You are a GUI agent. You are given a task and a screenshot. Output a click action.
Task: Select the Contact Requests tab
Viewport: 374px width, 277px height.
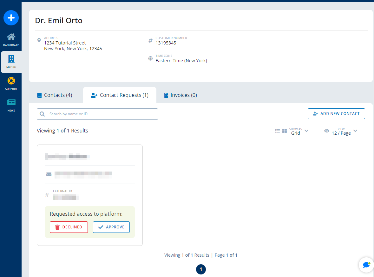120,95
